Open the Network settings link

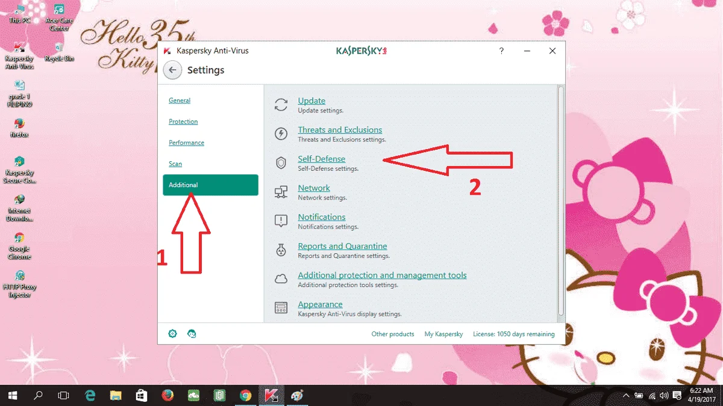pos(314,188)
